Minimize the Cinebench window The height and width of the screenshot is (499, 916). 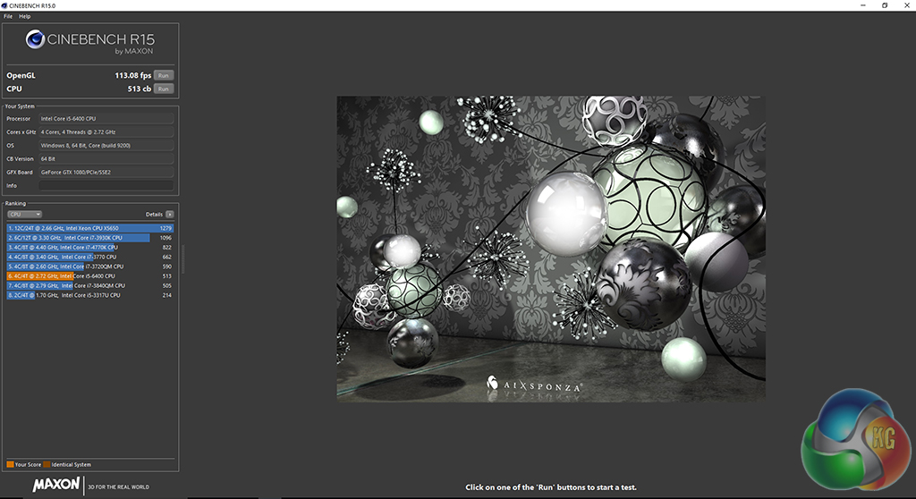point(863,5)
